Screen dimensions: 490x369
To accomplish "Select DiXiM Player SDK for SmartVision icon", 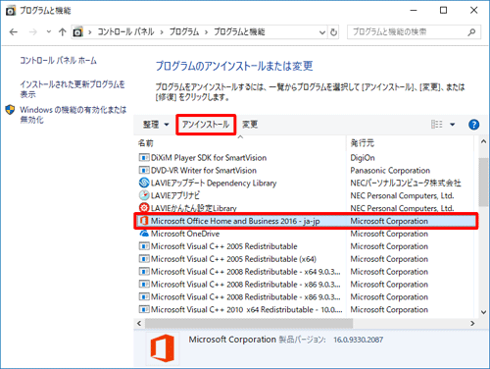I will 144,158.
